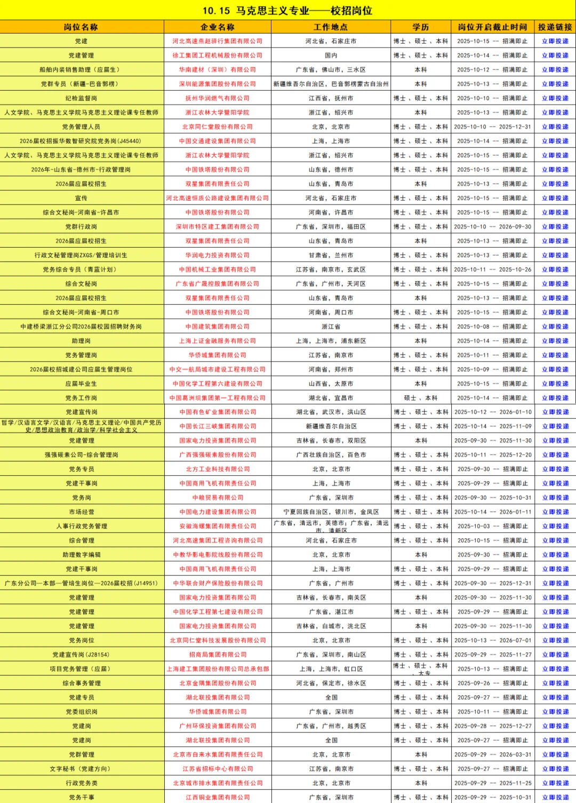Select the 岗位开启截止时间 column header
The width and height of the screenshot is (576, 803).
pos(492,27)
